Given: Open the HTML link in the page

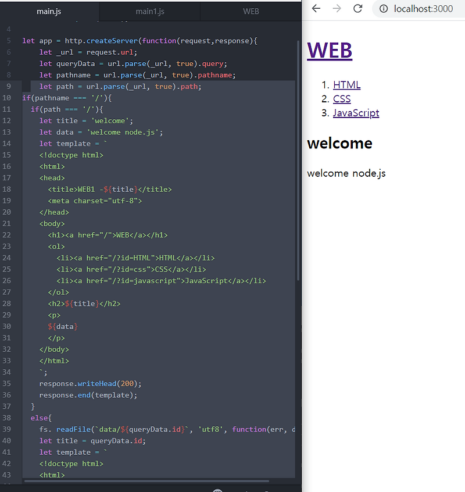Looking at the screenshot, I should [346, 84].
